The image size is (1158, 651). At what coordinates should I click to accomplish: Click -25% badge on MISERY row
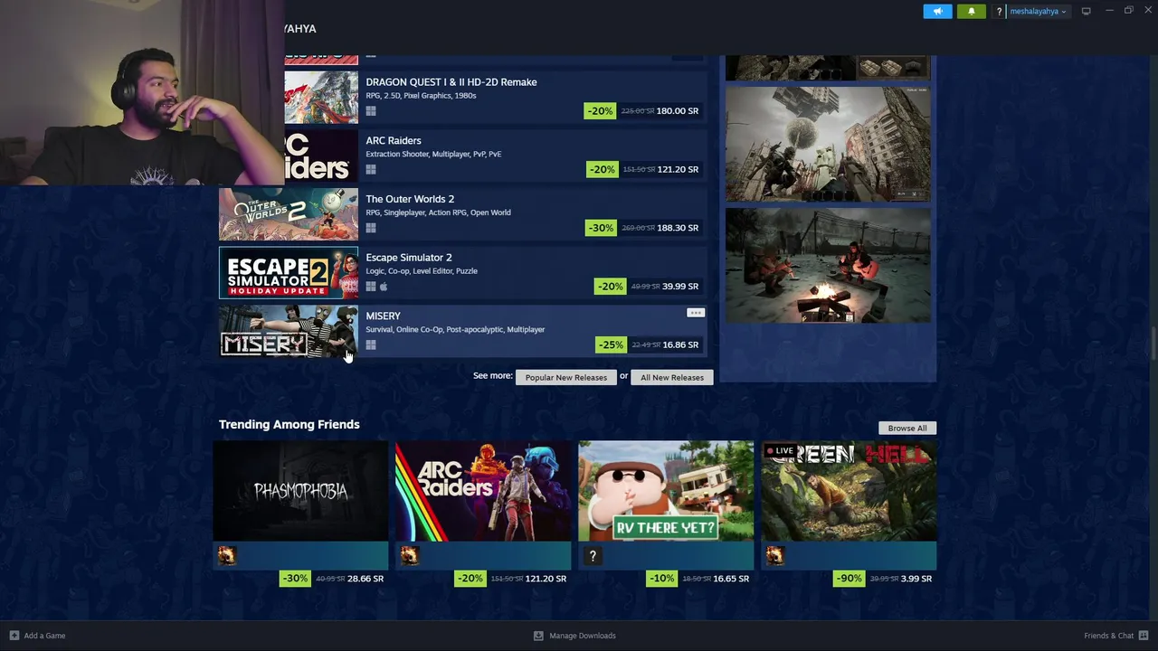point(611,344)
